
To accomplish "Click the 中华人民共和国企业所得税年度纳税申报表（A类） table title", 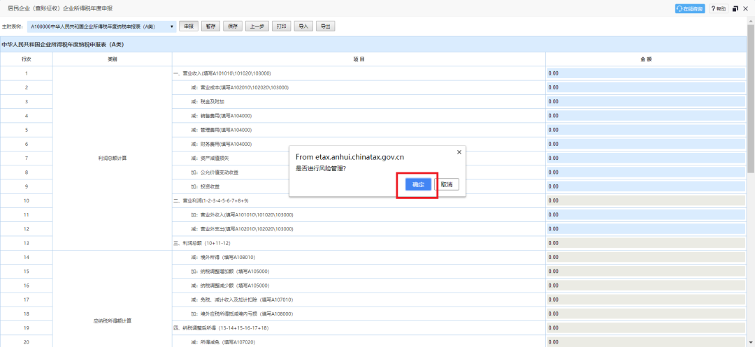I will click(63, 44).
